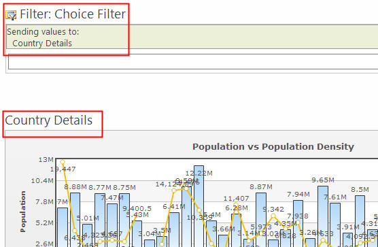Click the yellow data point labeled 9,342
378x247 pixels.
click(273, 216)
